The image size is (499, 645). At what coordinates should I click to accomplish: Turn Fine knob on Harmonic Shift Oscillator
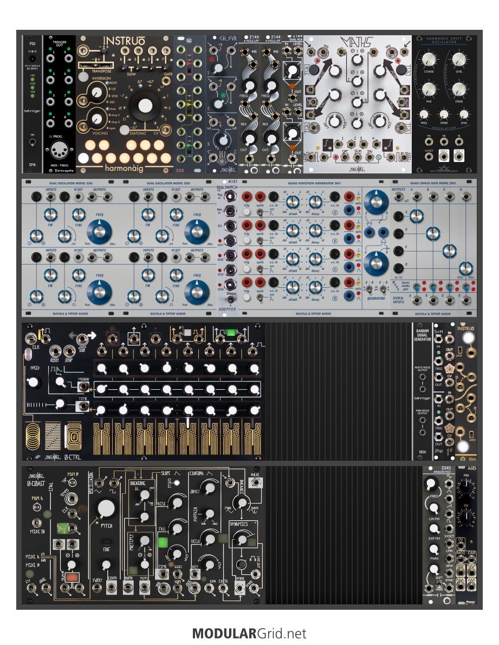tap(429, 89)
